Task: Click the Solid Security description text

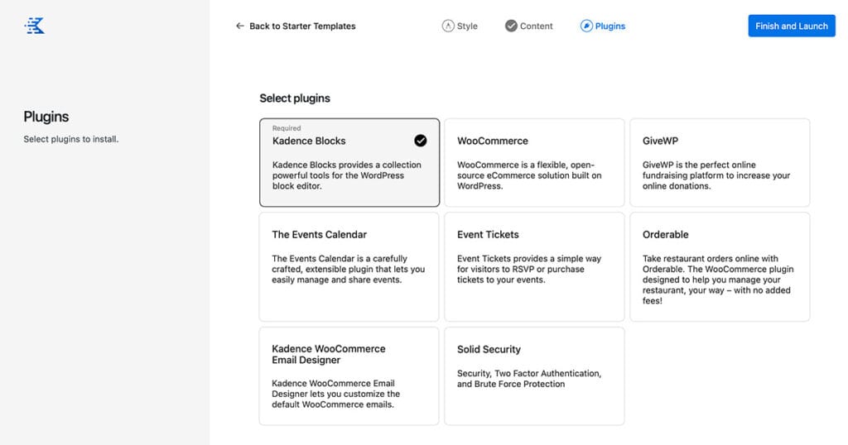Action: [x=529, y=379]
